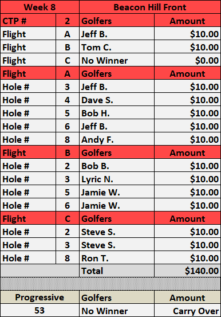221x317 pixels.
Task: Click Steve S. in Flight C Hole 2
Action: pyautogui.click(x=117, y=232)
